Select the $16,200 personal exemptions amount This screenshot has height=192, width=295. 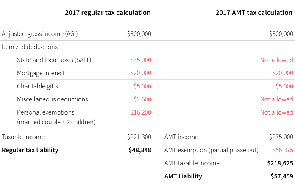[x=141, y=112]
